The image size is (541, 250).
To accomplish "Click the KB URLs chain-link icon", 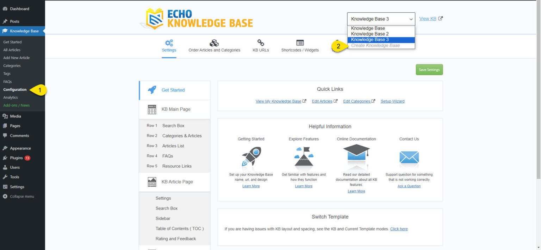I will tap(260, 42).
